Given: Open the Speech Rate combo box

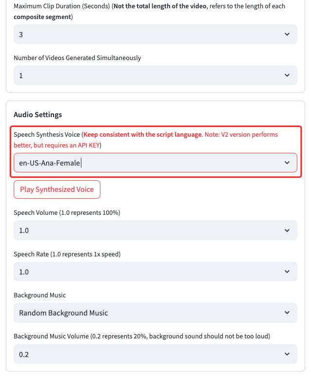Looking at the screenshot, I should 146,272.
